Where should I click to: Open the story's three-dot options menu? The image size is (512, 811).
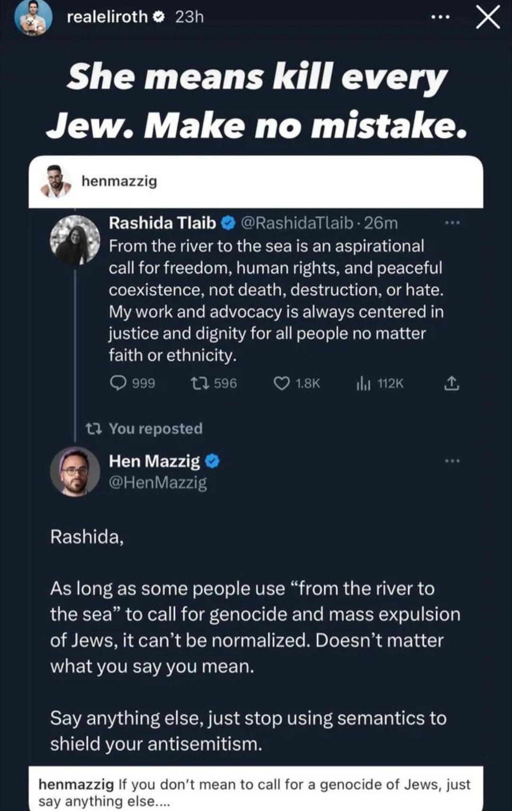(440, 18)
